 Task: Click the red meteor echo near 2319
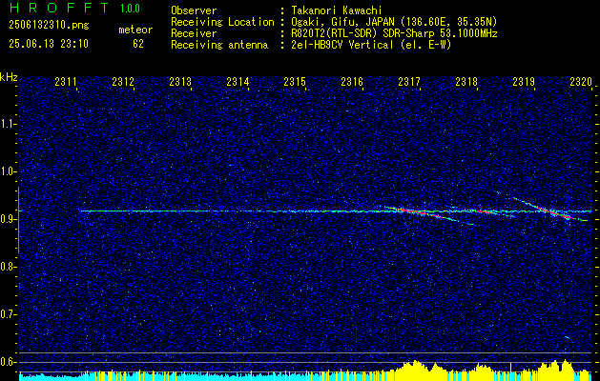coord(555,212)
